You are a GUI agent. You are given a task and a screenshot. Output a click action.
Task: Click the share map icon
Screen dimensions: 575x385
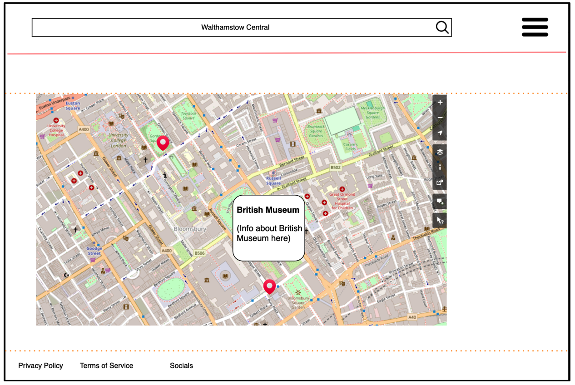coord(440,183)
